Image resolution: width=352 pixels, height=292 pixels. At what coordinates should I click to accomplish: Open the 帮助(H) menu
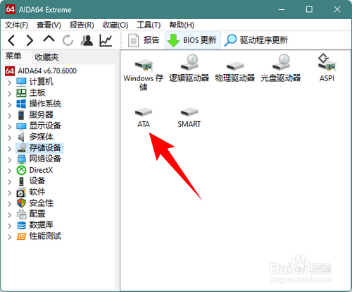pyautogui.click(x=182, y=25)
